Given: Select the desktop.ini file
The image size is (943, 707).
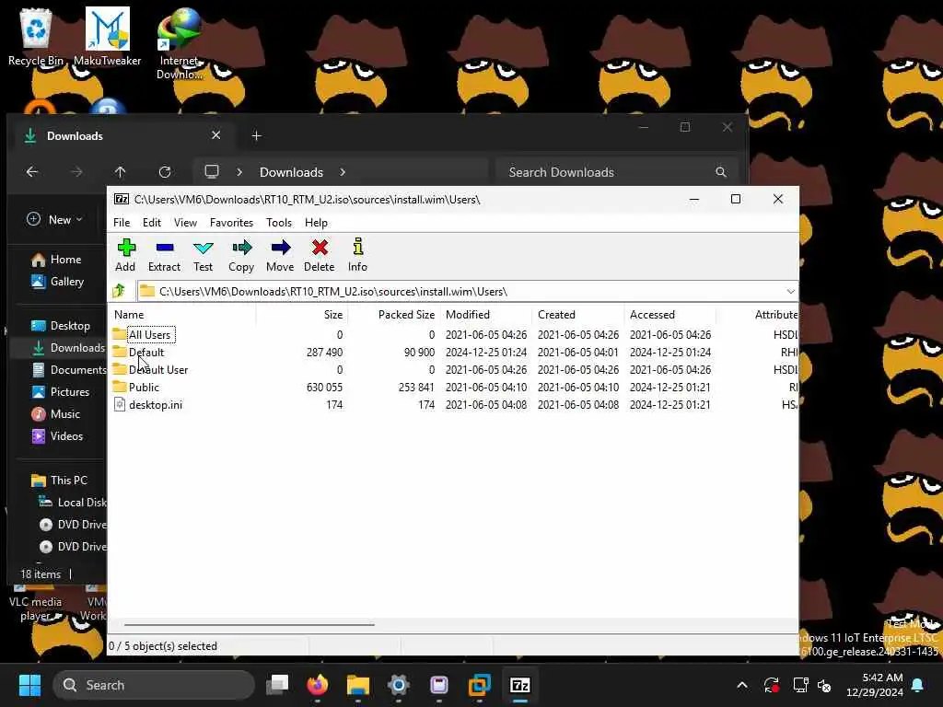Looking at the screenshot, I should click(x=155, y=405).
